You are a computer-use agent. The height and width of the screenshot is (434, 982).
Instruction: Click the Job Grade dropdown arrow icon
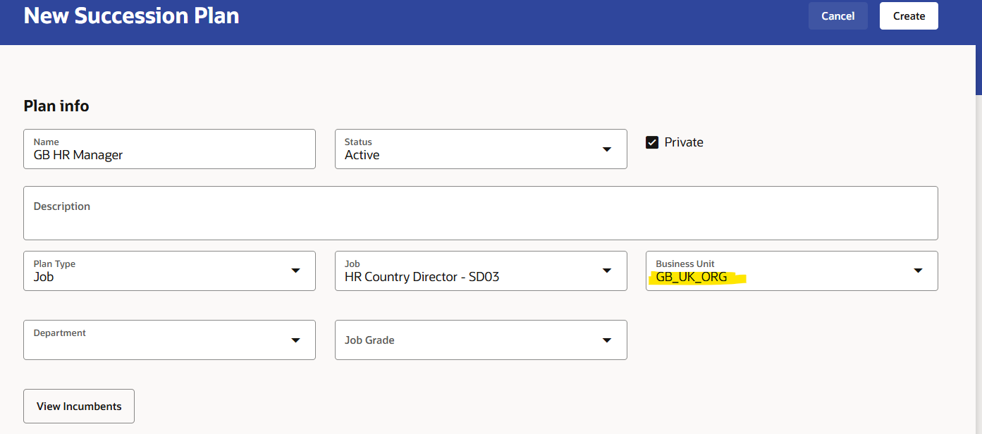click(607, 340)
